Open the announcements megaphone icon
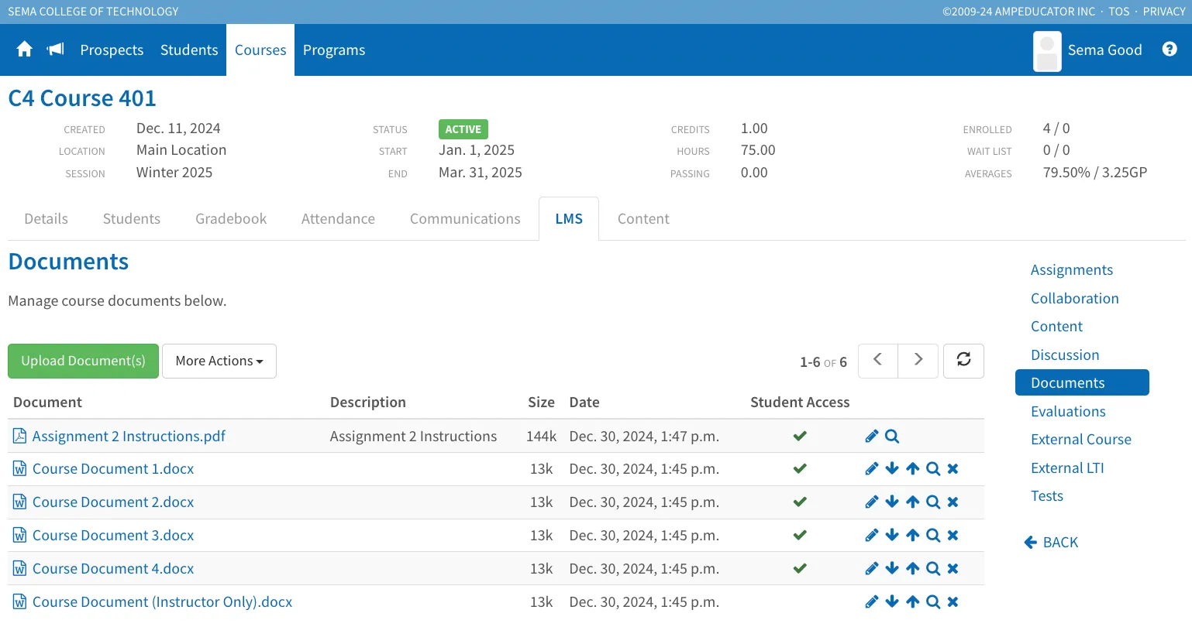Screen dimensions: 1192x627 tap(56, 50)
